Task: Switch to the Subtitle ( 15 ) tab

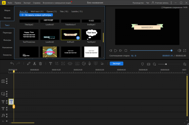Action: coord(77,12)
